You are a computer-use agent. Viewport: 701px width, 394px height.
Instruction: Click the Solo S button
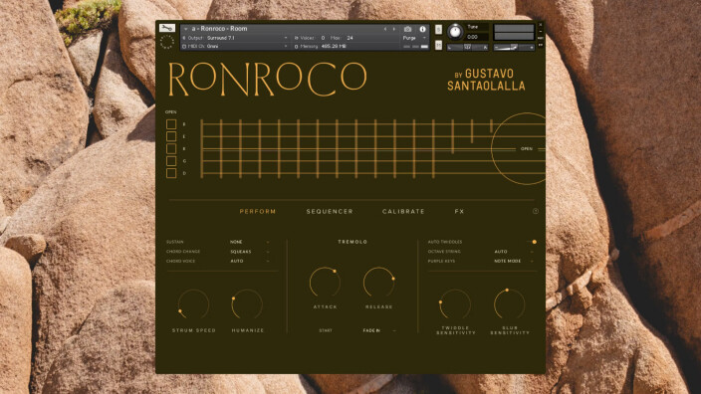tap(438, 30)
